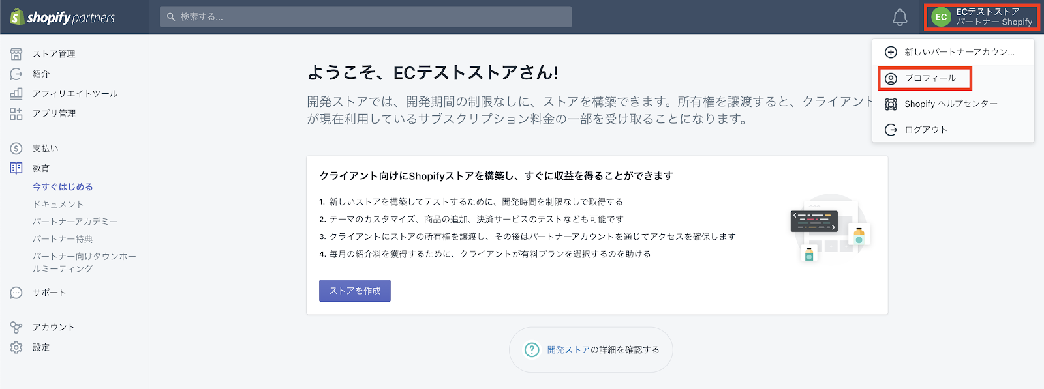Click the 設定 gear icon in sidebar

(16, 347)
